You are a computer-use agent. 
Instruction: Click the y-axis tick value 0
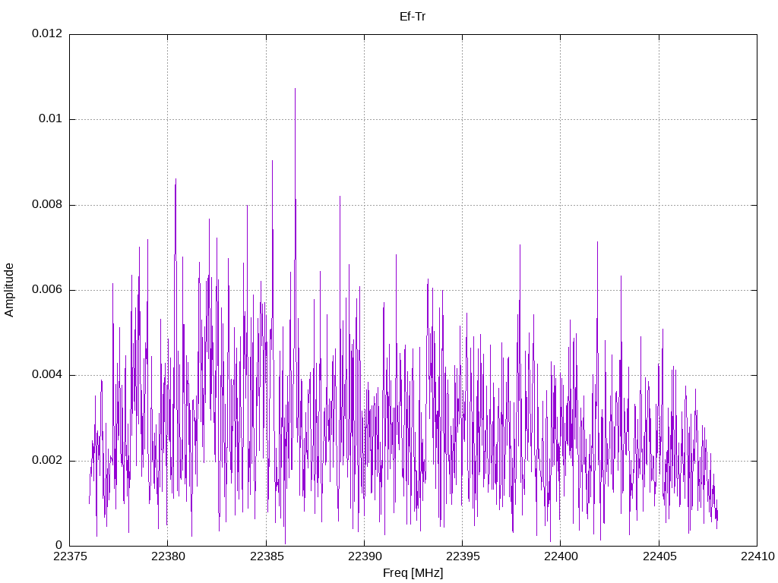(59, 546)
